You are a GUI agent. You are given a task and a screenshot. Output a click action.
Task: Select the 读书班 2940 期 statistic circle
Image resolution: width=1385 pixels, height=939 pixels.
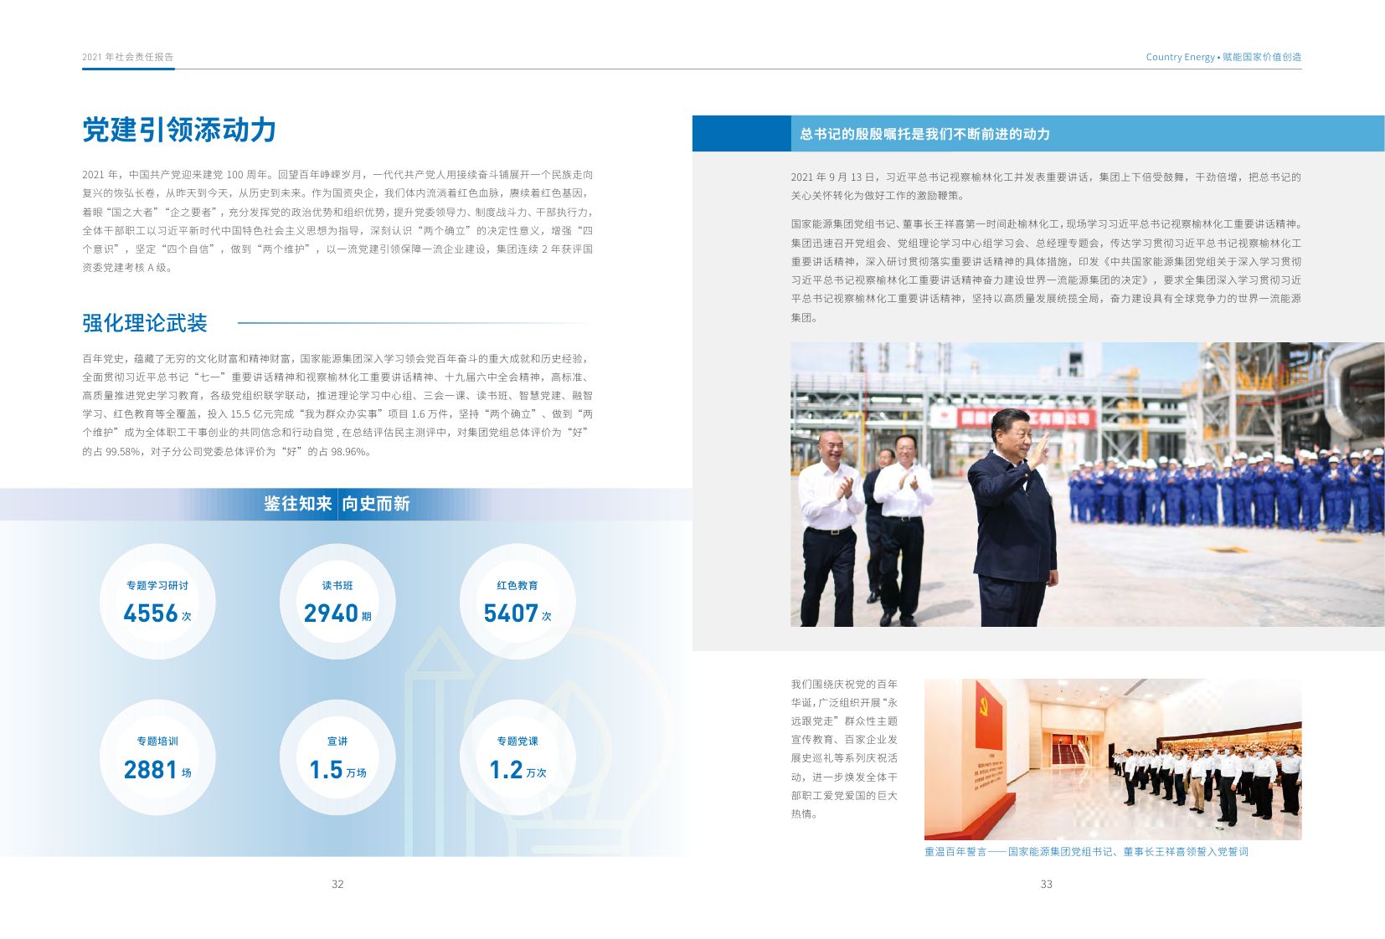(337, 602)
